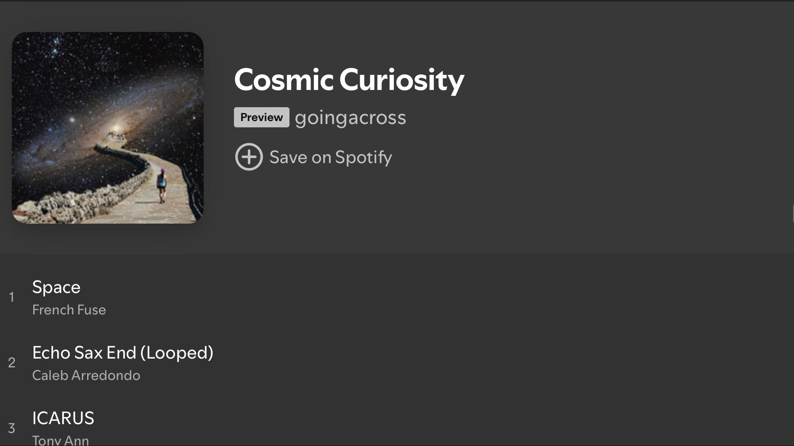Click track number 1 in list

(12, 297)
